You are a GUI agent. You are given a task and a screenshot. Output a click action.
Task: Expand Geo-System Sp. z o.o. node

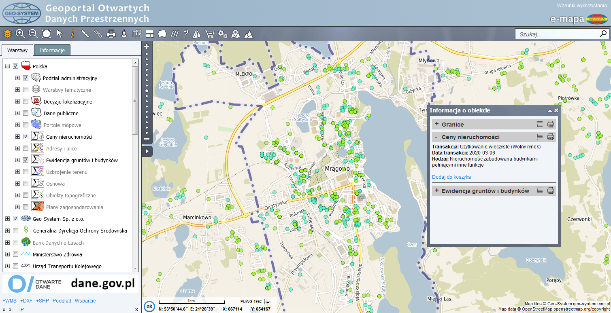[x=7, y=219]
